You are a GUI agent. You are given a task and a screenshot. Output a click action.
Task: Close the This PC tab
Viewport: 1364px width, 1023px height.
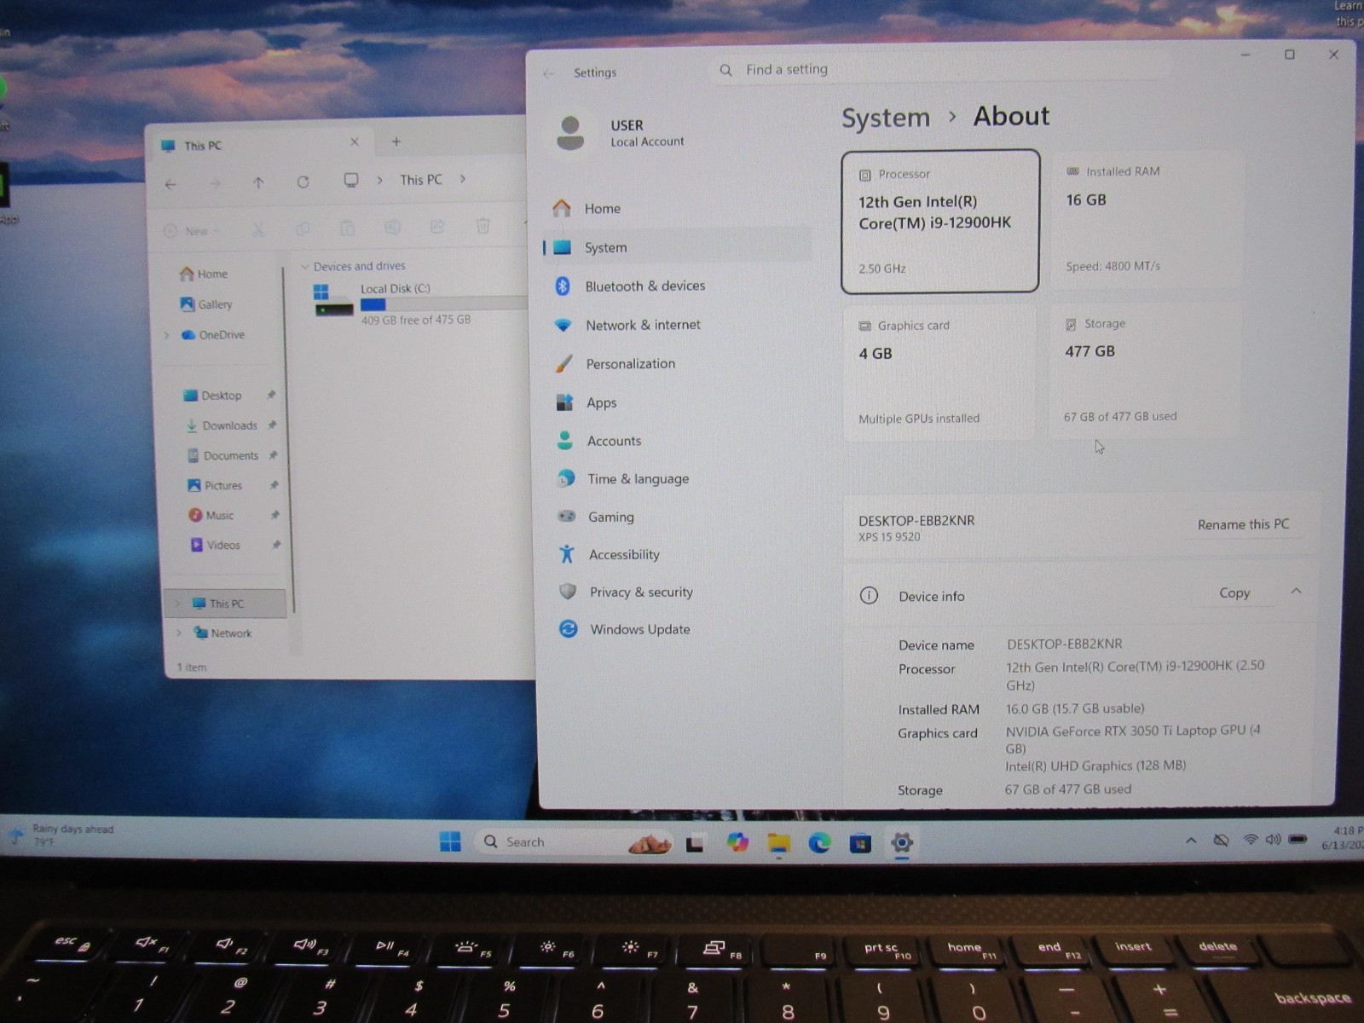[355, 142]
